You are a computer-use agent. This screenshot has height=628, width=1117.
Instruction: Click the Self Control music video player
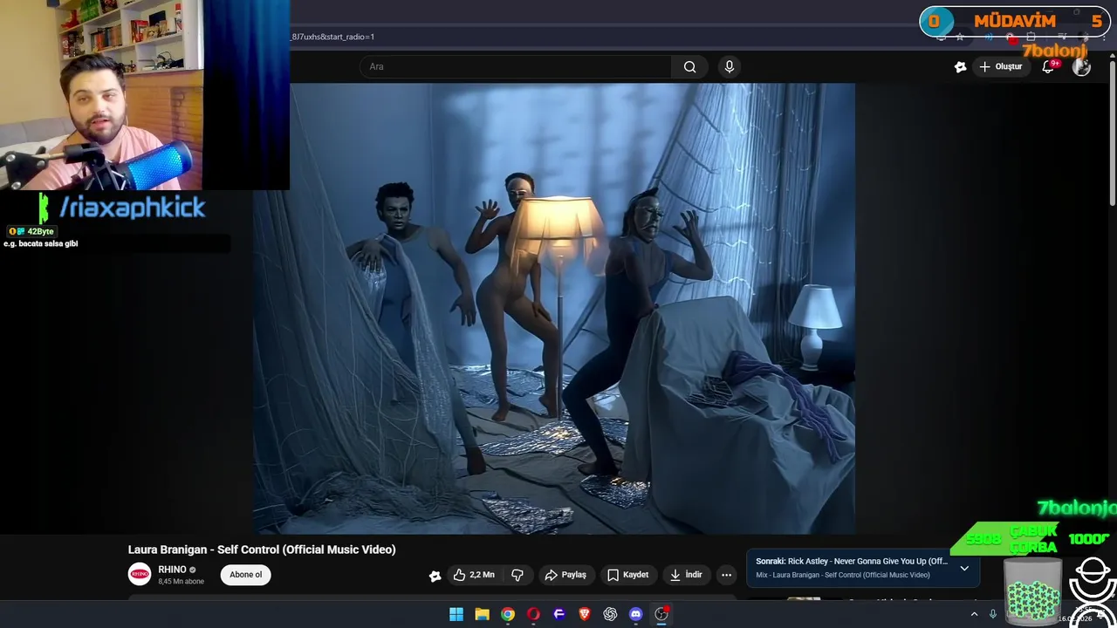554,308
